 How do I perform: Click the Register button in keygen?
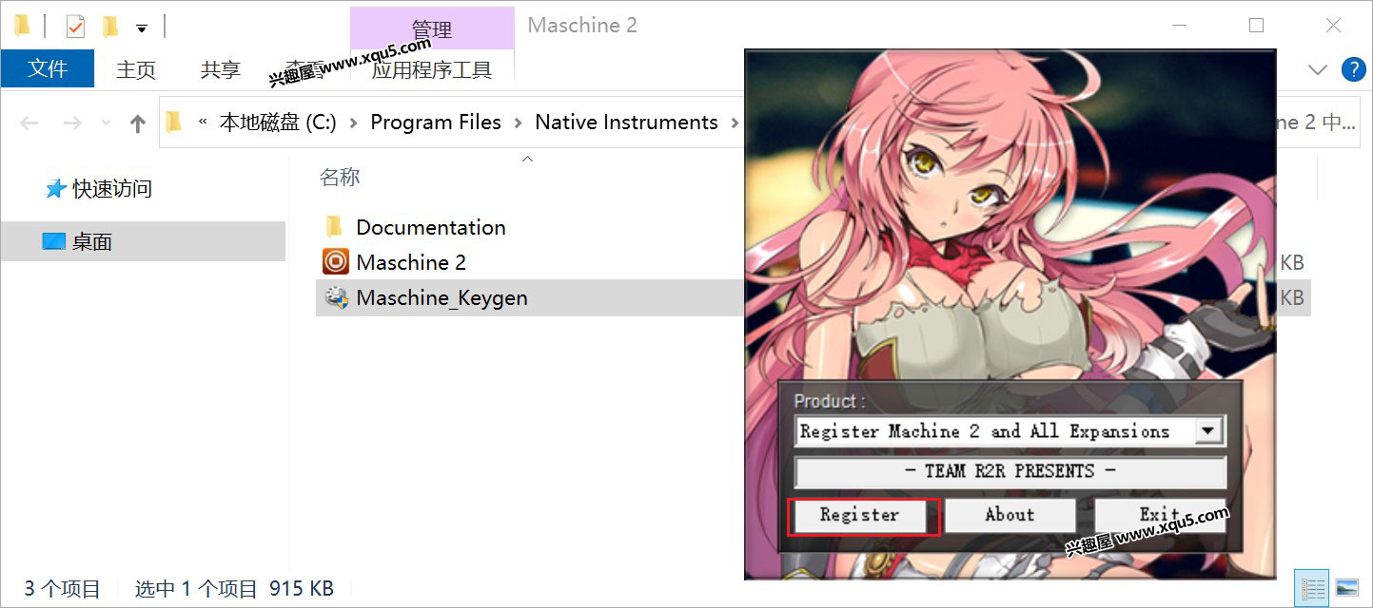click(859, 516)
